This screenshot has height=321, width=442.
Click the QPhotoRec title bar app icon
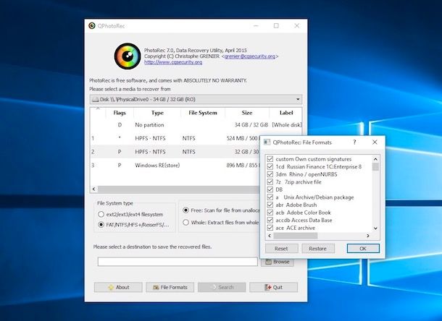(92, 25)
